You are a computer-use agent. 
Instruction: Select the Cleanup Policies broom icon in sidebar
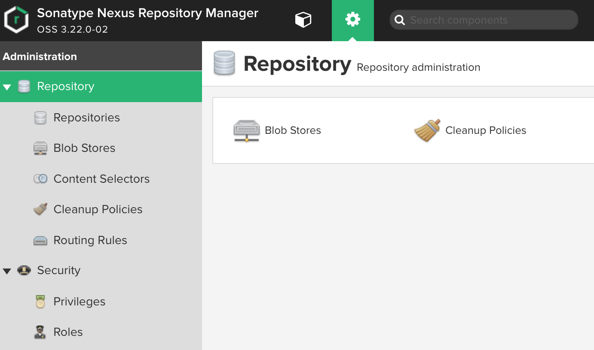click(x=40, y=209)
